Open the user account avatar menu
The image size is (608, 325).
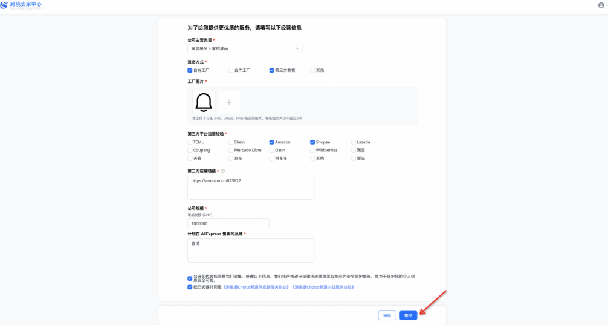point(601,5)
